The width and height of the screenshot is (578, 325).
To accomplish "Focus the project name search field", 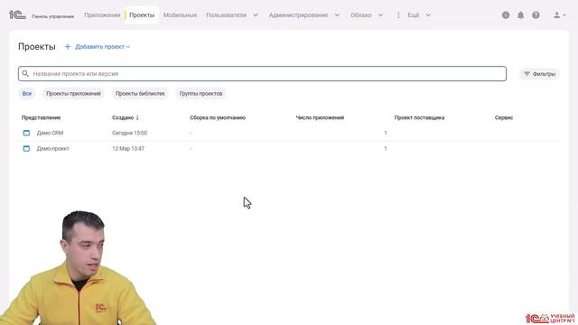I will coord(262,74).
